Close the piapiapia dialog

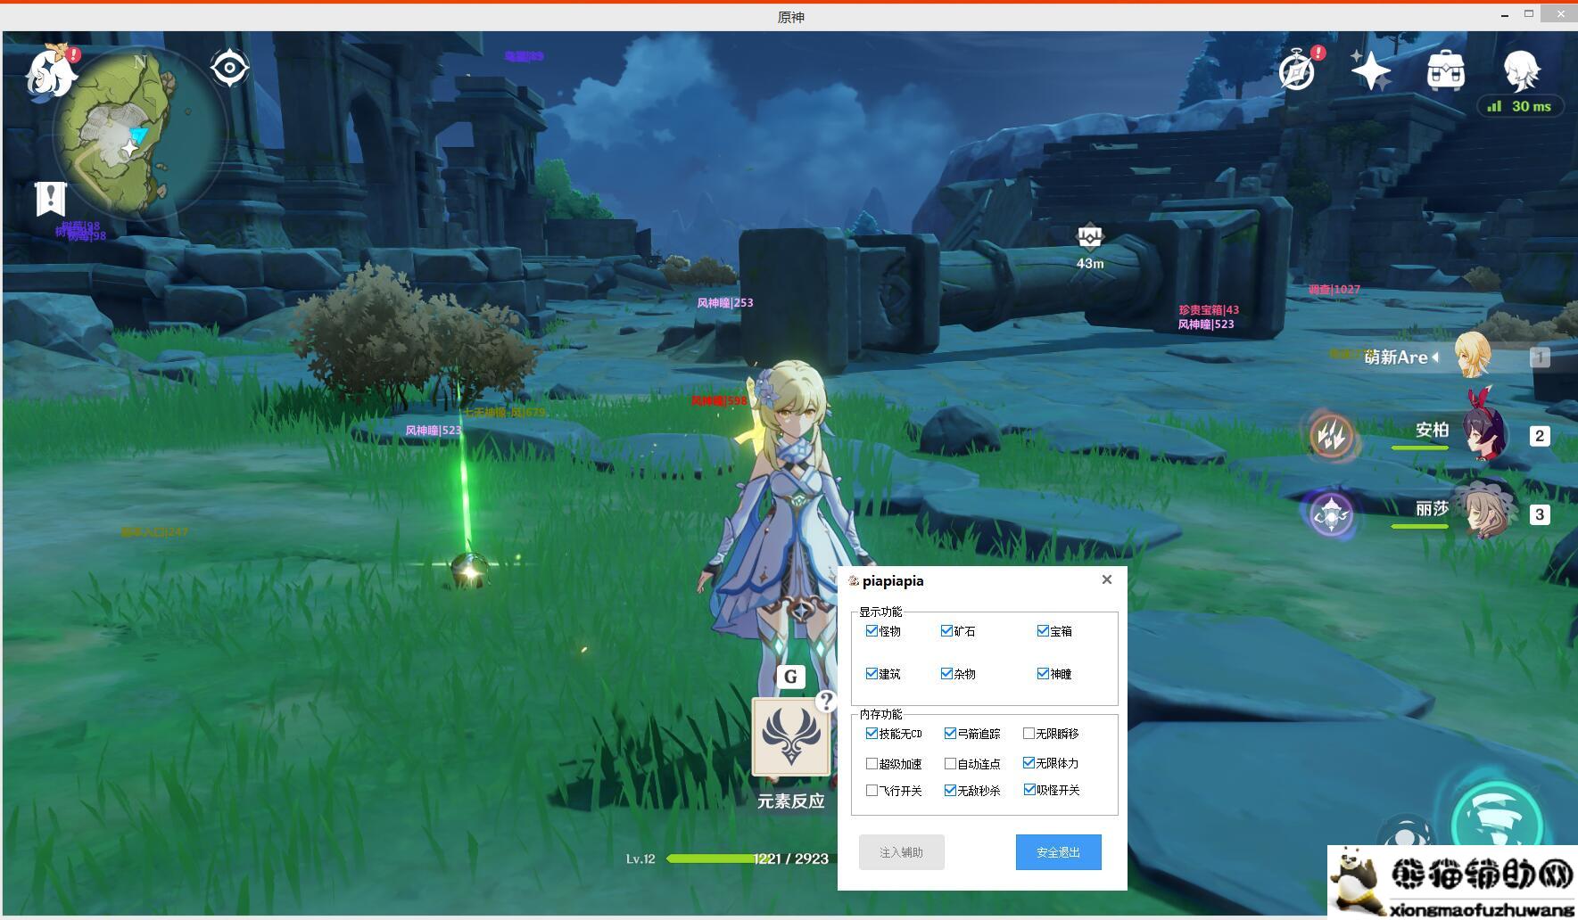1107,579
